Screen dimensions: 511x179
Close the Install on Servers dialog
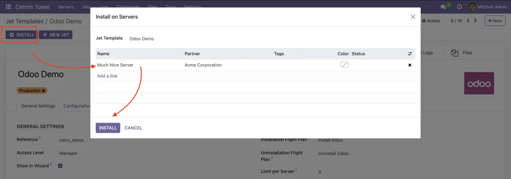[413, 17]
